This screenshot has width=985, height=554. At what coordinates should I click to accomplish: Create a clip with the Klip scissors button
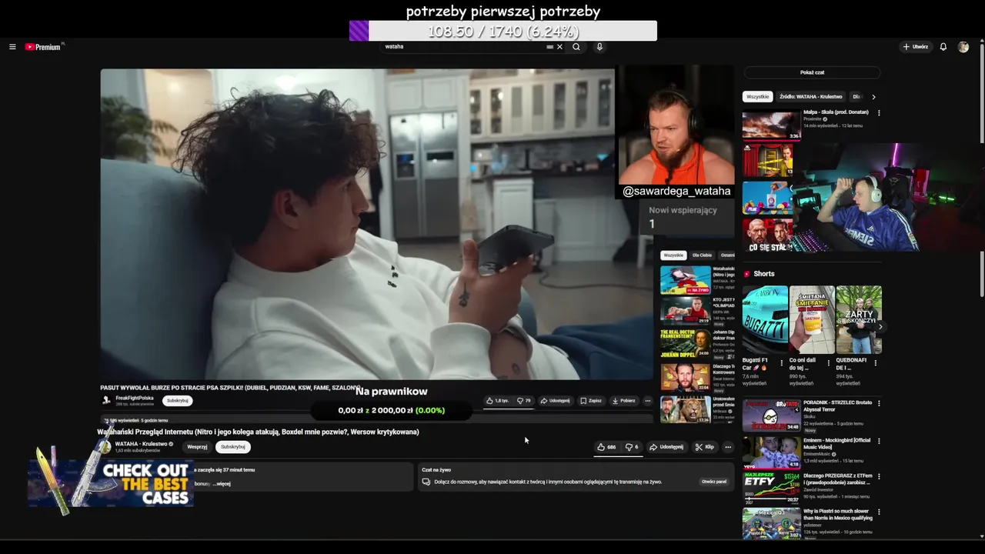click(x=704, y=447)
